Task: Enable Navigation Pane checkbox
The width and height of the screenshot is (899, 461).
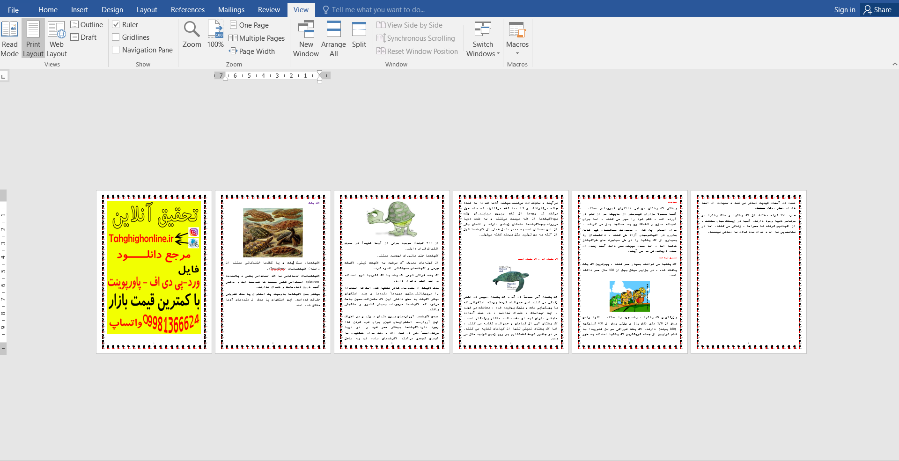Action: 142,50
